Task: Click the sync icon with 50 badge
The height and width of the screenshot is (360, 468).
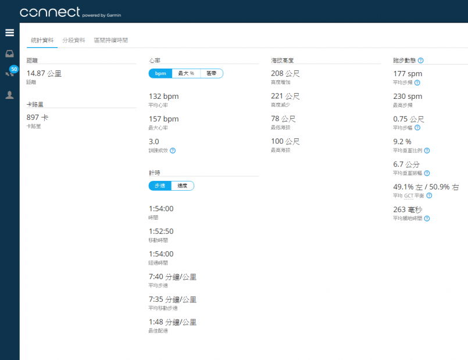Action: click(10, 73)
